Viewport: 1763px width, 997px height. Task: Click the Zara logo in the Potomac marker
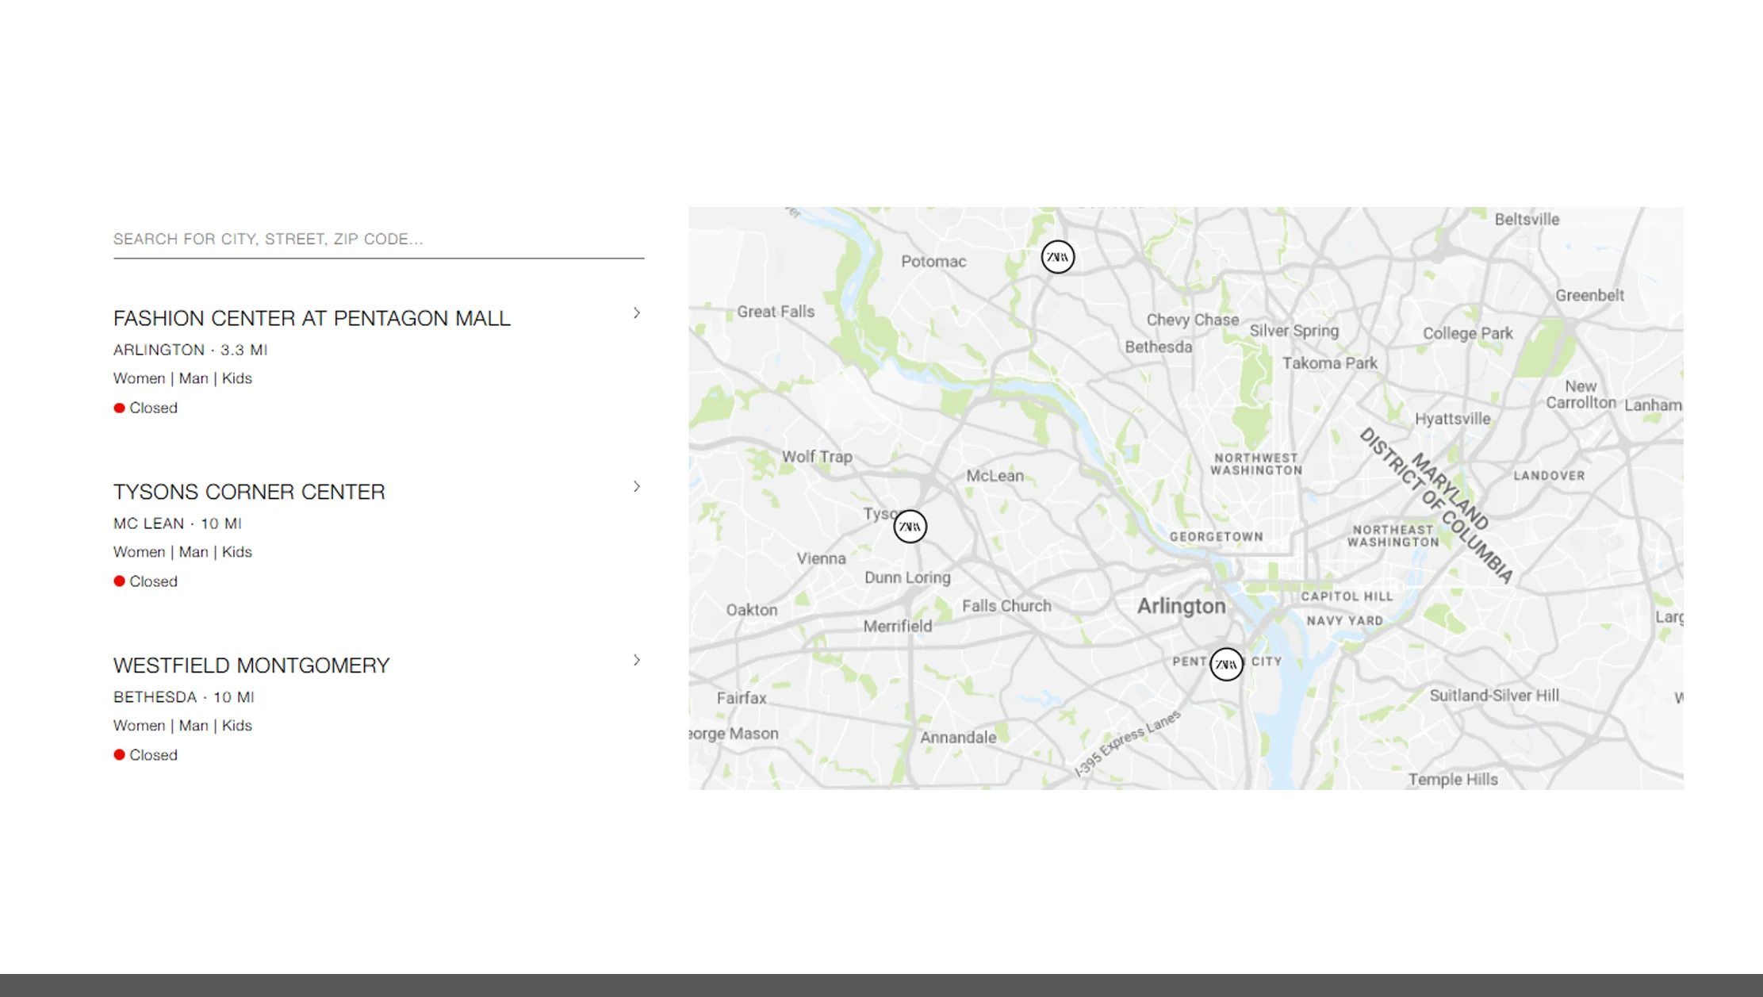pyautogui.click(x=1057, y=257)
